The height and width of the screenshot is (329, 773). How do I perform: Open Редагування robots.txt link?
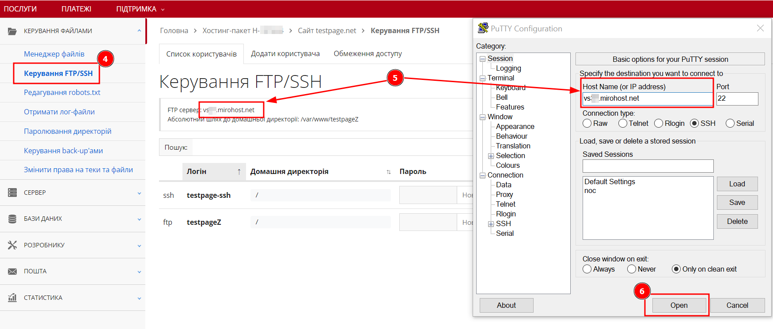pyautogui.click(x=62, y=92)
